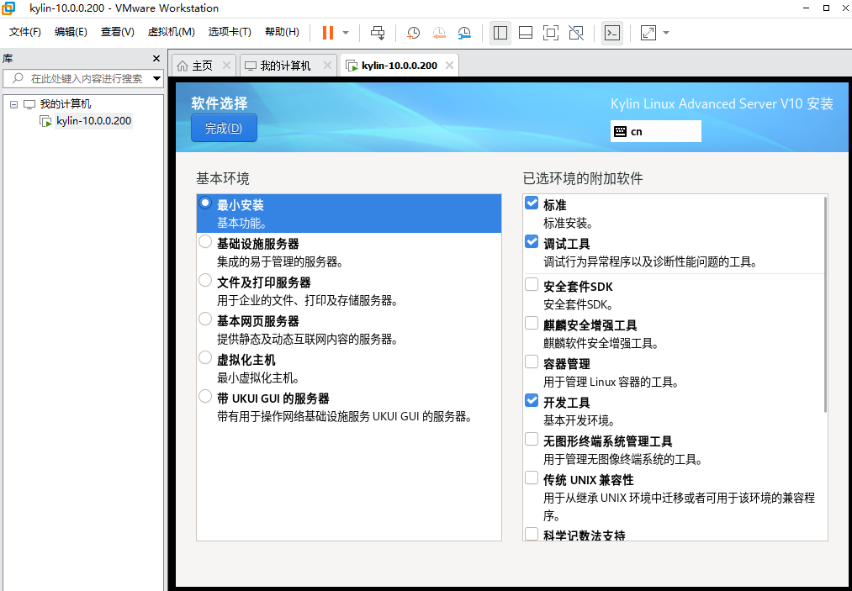Close the 我的计算机 tab
The height and width of the screenshot is (591, 852).
pos(327,66)
